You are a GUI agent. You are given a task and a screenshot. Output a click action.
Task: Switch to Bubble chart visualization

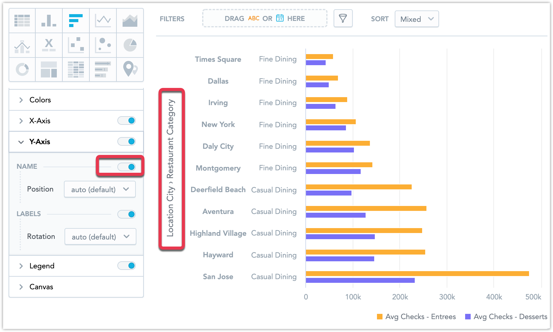click(x=103, y=45)
